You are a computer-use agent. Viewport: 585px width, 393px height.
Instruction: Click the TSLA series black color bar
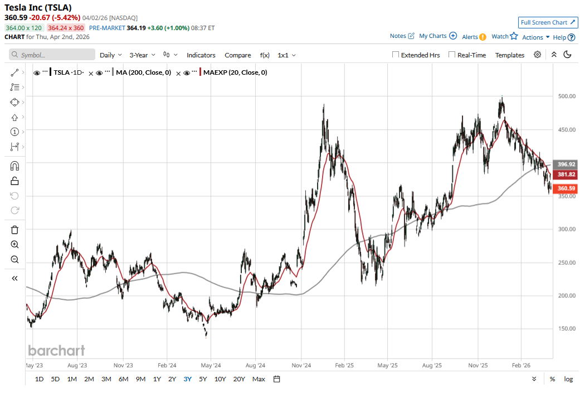tap(50, 72)
